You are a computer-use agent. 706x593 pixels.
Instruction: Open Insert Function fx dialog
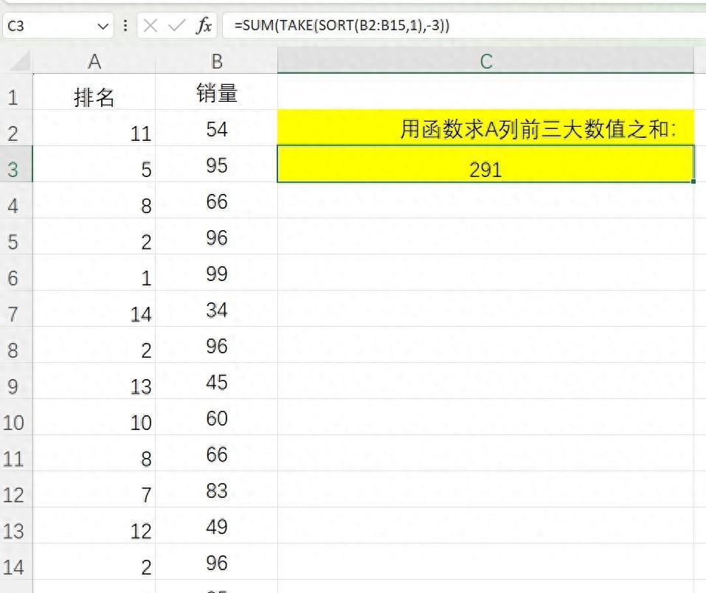tap(204, 26)
